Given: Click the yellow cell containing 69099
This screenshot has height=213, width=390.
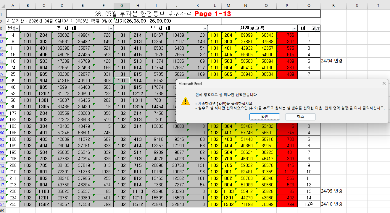Looking at the screenshot, I should click(x=246, y=35).
